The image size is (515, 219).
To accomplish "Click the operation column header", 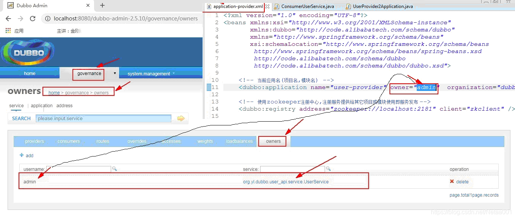I will click(x=459, y=169).
